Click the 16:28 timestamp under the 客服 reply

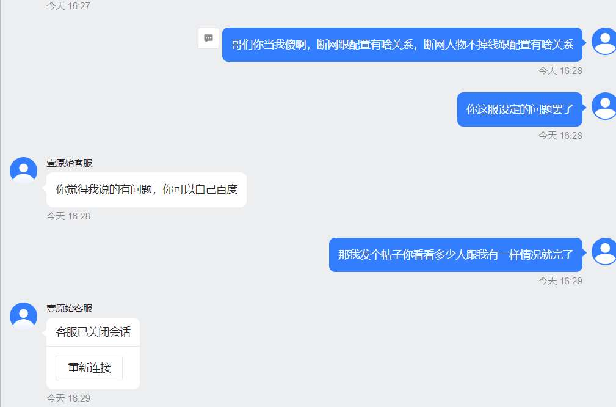(x=68, y=216)
